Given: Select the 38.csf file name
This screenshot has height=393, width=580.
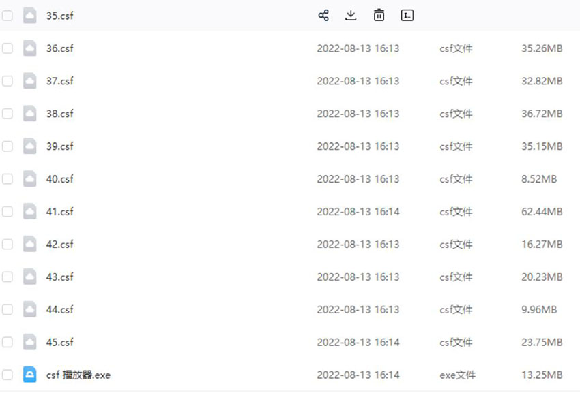Looking at the screenshot, I should pos(59,113).
